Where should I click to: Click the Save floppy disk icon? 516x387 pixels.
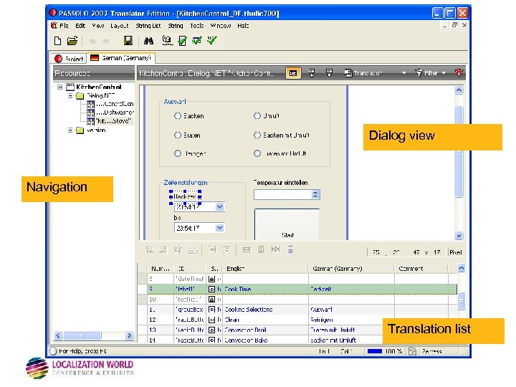tap(128, 41)
